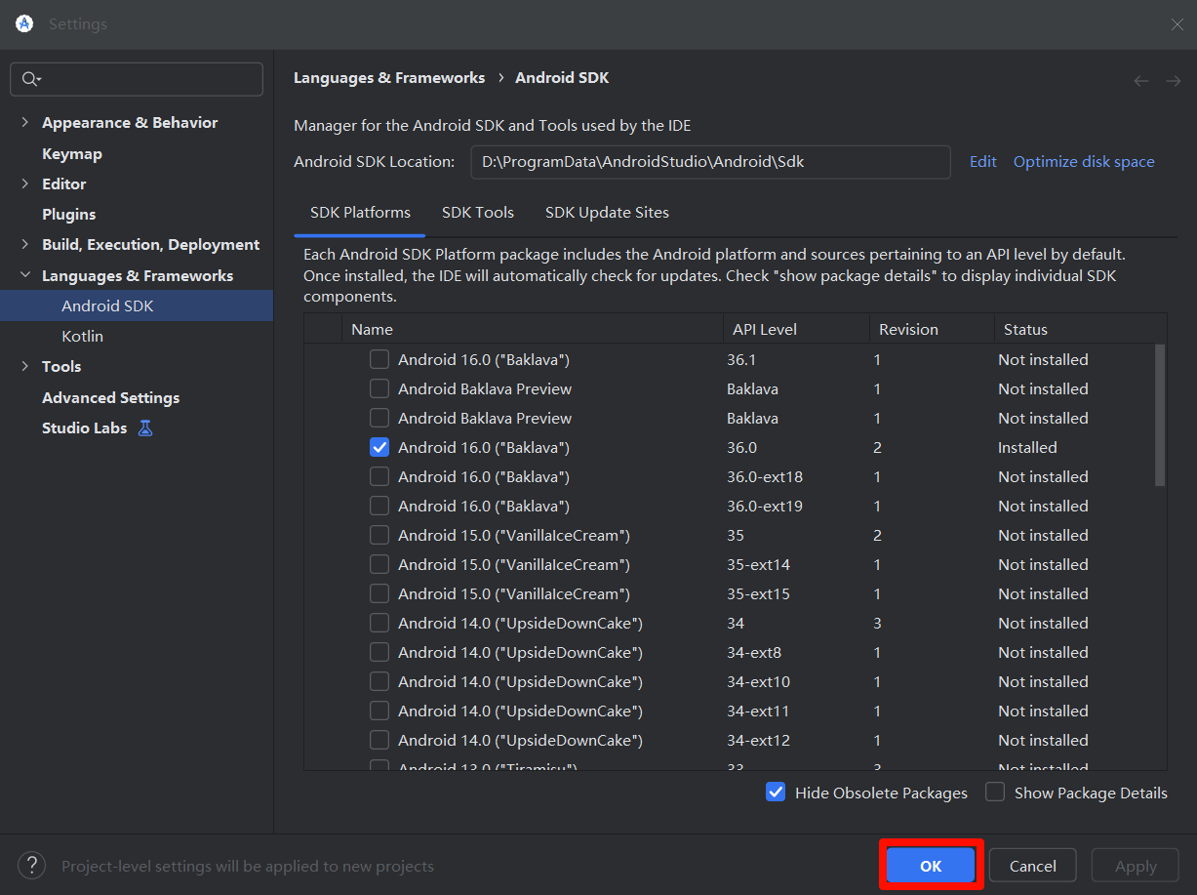1197x895 pixels.
Task: Click the search magnifier icon
Action: 30,79
